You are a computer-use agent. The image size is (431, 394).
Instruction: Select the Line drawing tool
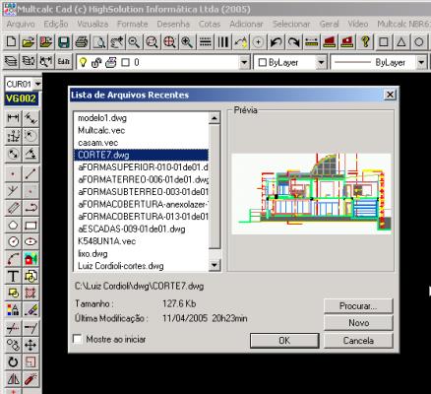31,173
